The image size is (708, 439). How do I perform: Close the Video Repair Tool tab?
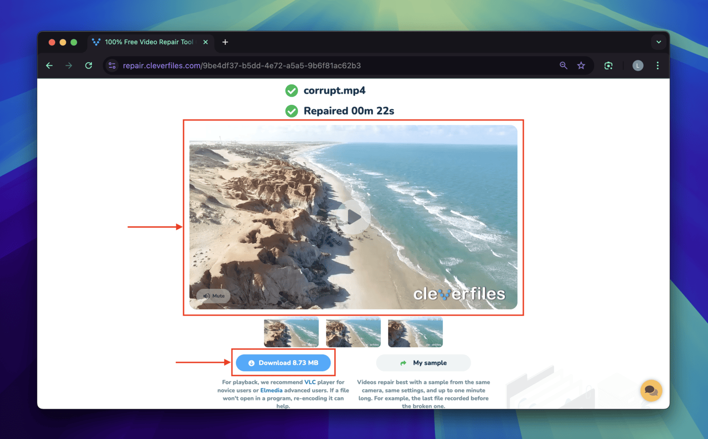coord(206,42)
